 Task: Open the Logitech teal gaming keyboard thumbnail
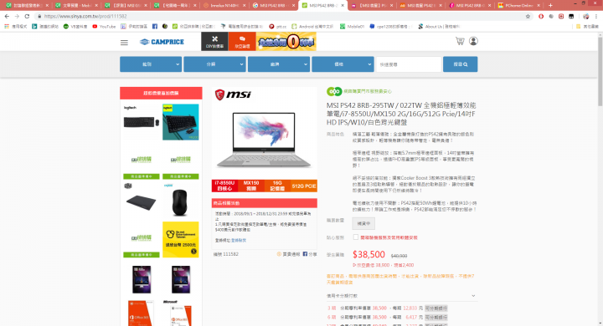pos(180,122)
